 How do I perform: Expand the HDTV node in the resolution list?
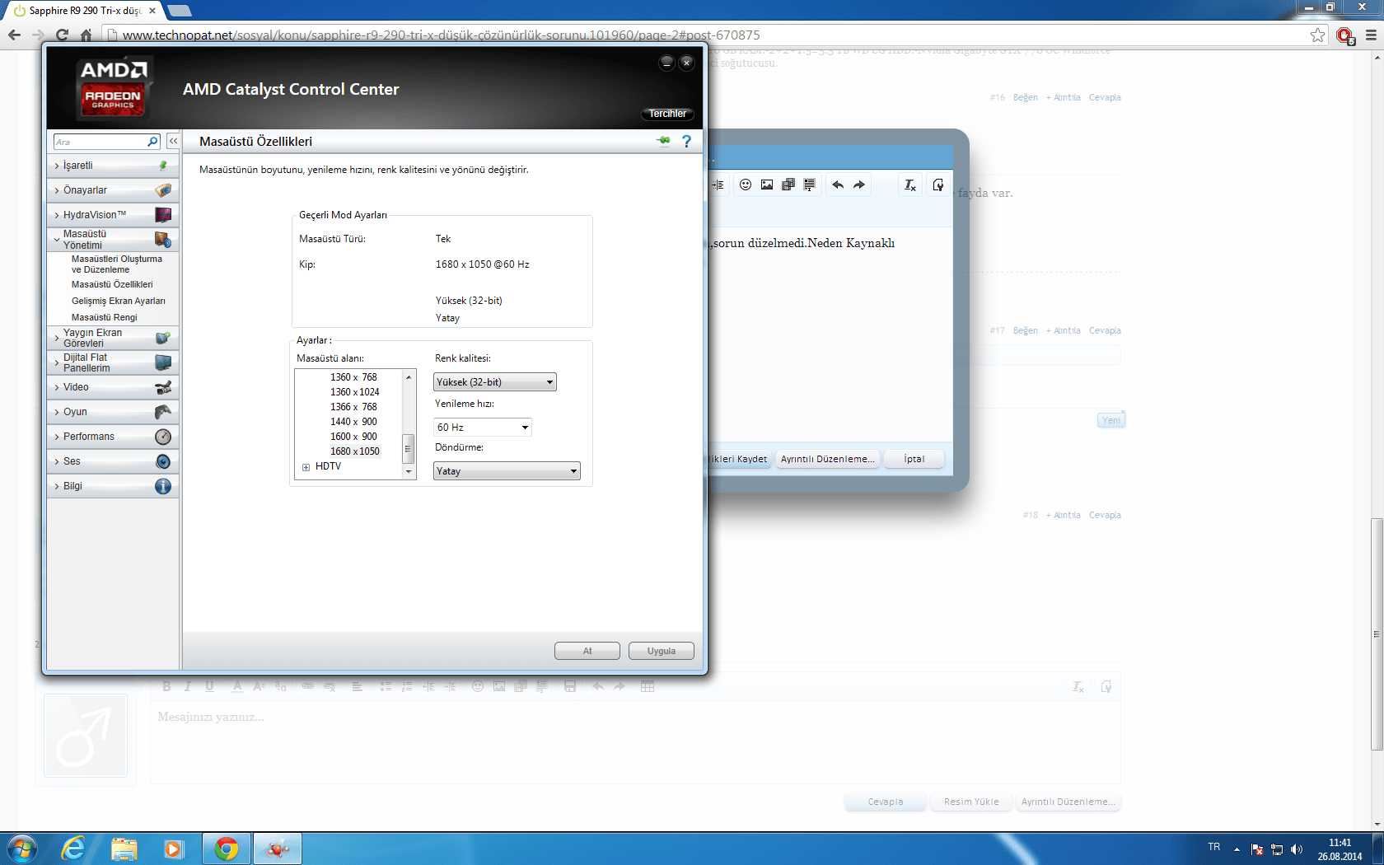(306, 467)
